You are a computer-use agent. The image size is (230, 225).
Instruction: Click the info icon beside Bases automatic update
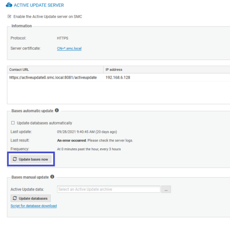(x=57, y=110)
